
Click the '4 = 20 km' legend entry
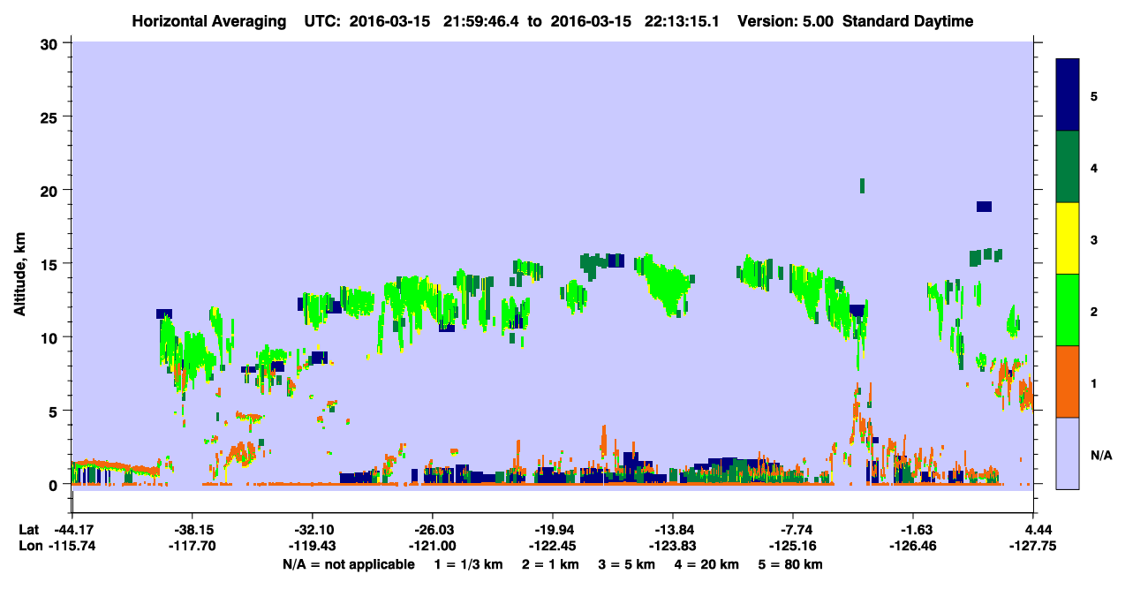tap(707, 564)
